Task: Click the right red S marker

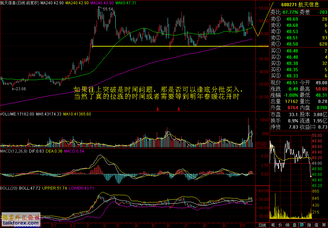Action: [179, 109]
